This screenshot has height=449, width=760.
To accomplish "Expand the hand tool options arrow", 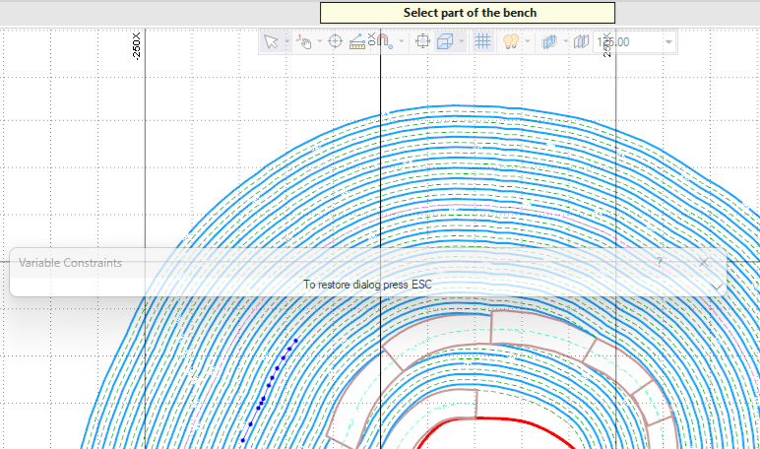I will pyautogui.click(x=319, y=41).
